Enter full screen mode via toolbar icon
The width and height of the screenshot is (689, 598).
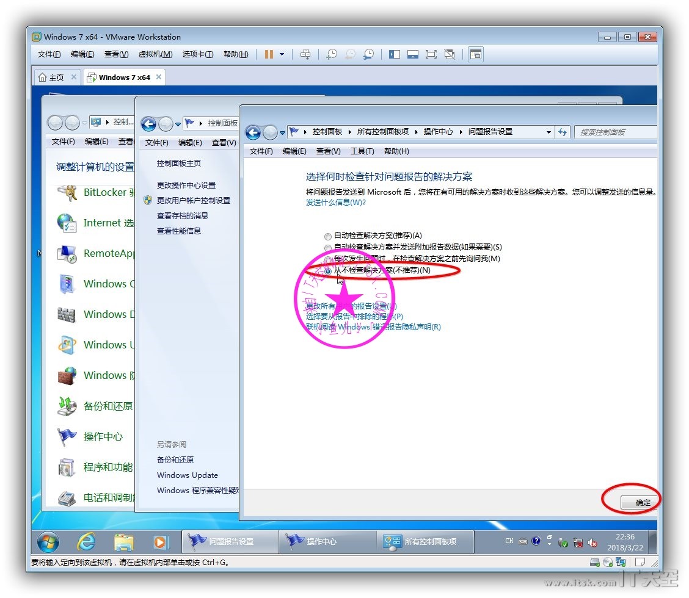(431, 54)
